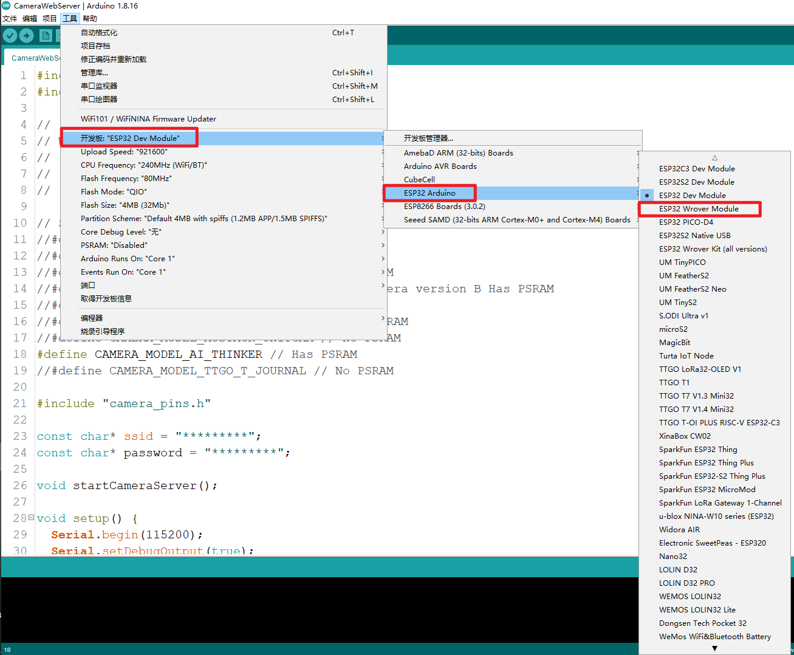794x655 pixels.
Task: Select UM TinyPICO board
Action: click(714, 262)
